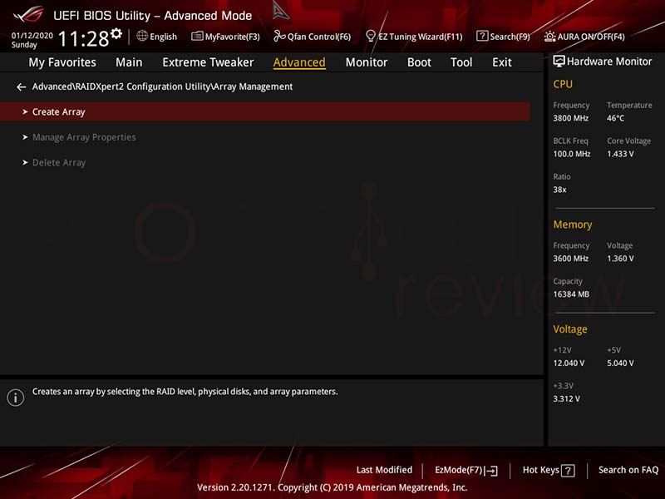
Task: Open Qfan Control from the top bar
Action: (x=312, y=36)
